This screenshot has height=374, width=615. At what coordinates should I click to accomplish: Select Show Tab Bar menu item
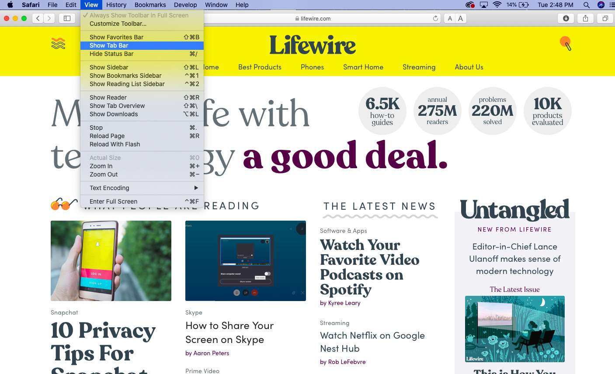pyautogui.click(x=142, y=45)
